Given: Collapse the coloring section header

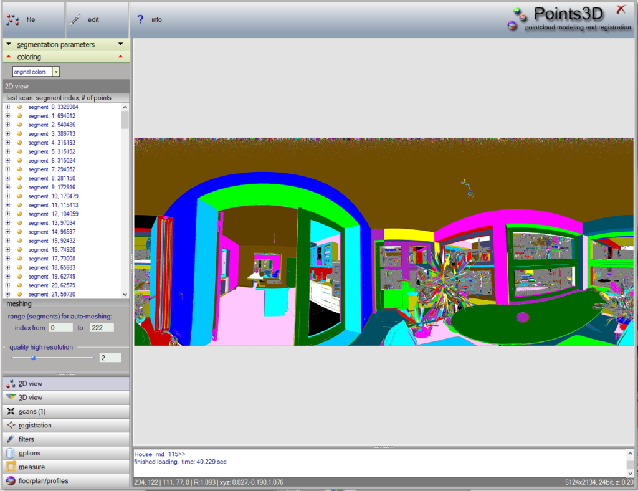Looking at the screenshot, I should coord(9,57).
